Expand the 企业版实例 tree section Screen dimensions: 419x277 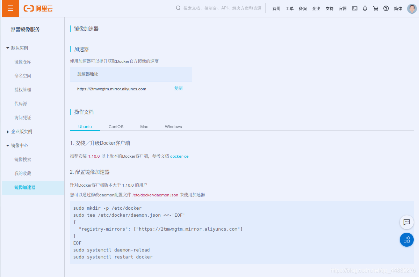[7, 132]
